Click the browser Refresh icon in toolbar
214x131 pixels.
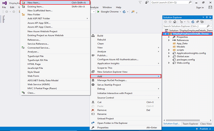point(124,12)
